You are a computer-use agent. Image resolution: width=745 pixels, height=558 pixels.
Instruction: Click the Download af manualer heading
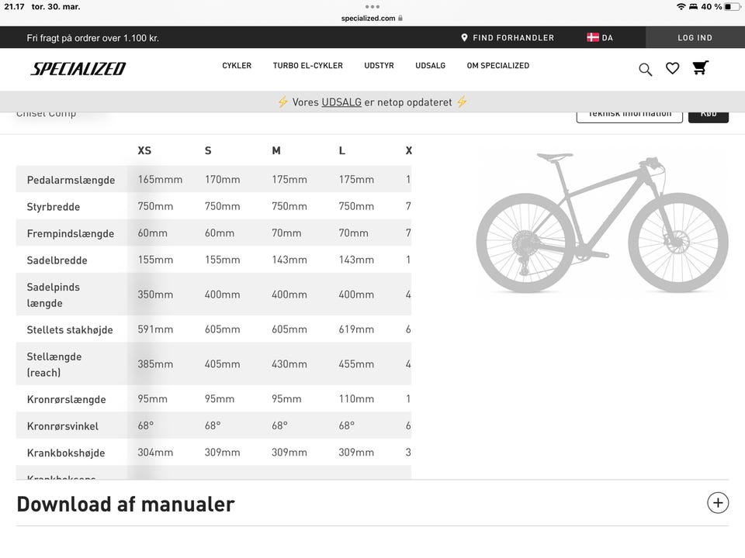(x=126, y=504)
